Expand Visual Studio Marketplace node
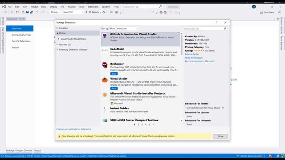 pyautogui.click(x=58, y=39)
